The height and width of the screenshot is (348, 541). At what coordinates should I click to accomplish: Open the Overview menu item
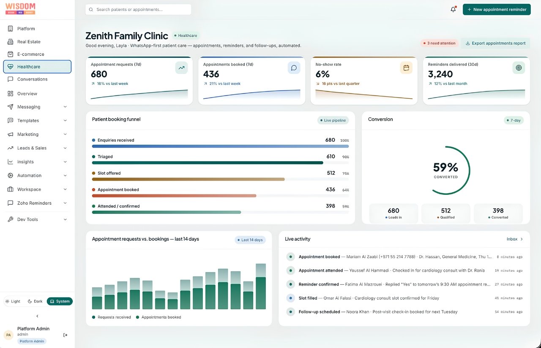pos(37,94)
